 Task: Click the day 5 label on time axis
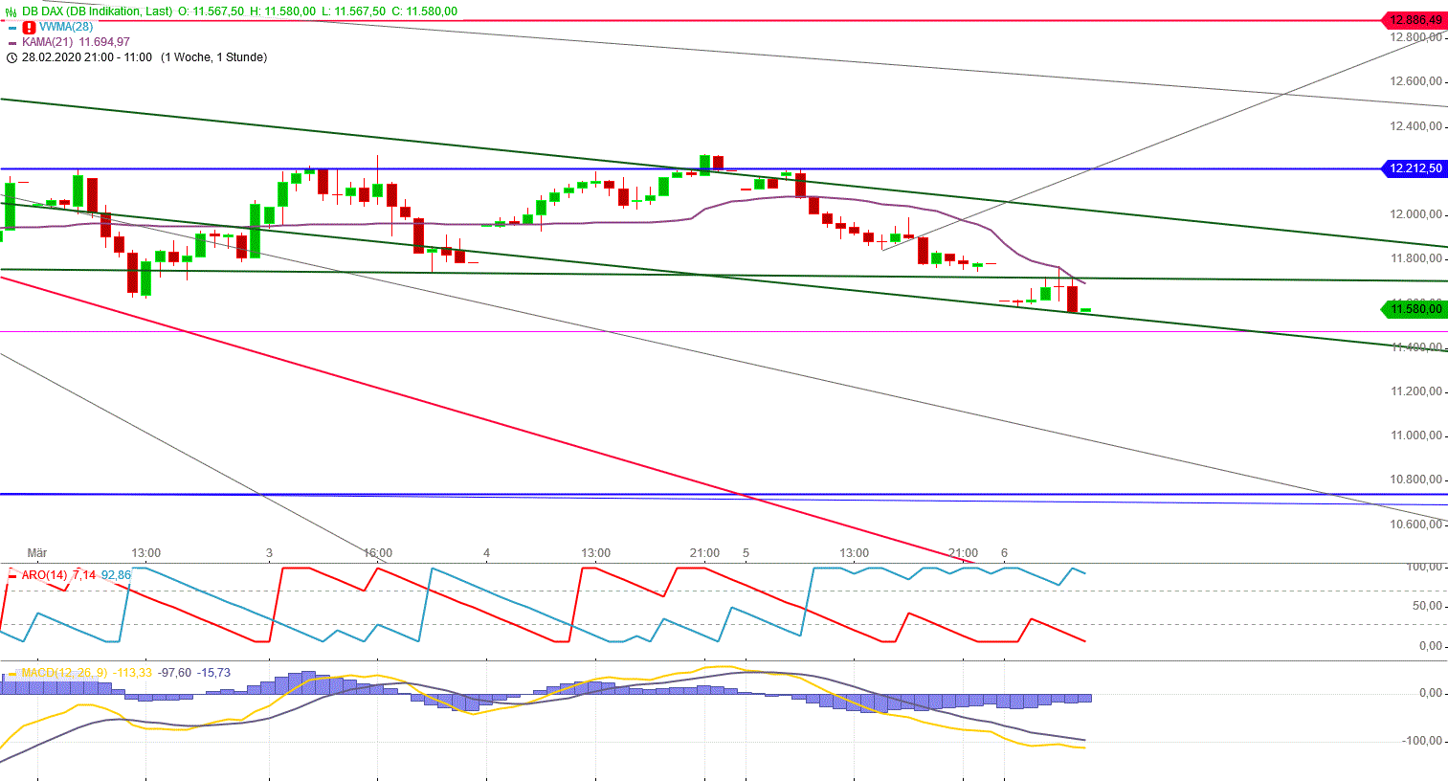[746, 553]
